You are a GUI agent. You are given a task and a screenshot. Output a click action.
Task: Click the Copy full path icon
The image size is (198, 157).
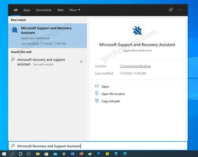click(97, 101)
